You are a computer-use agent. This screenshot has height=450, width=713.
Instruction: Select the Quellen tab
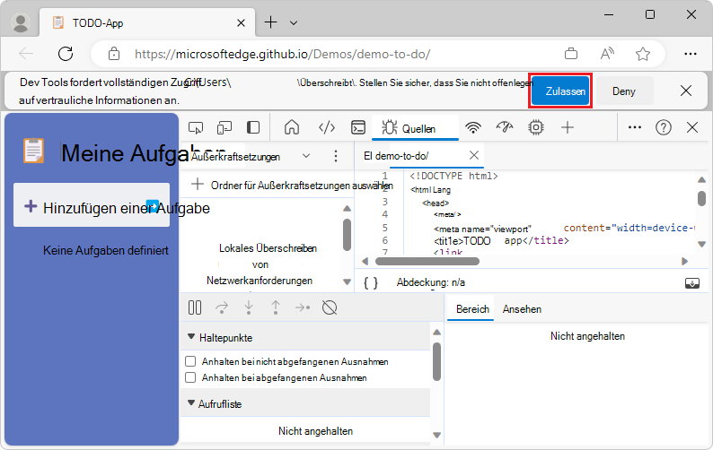(415, 128)
